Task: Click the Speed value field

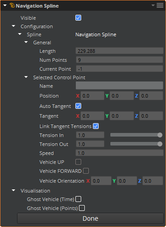Action: [119, 153]
